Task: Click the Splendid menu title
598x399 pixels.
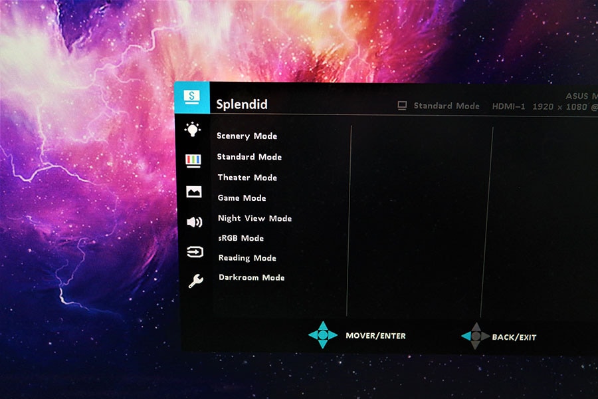Action: [x=242, y=104]
